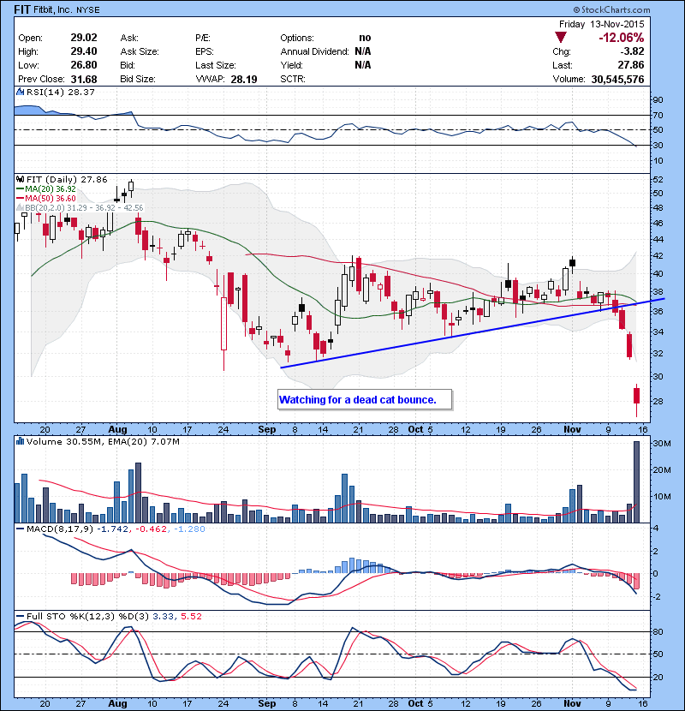Click the 'Nov' label on price chart axis
This screenshot has height=711, width=685.
point(572,429)
